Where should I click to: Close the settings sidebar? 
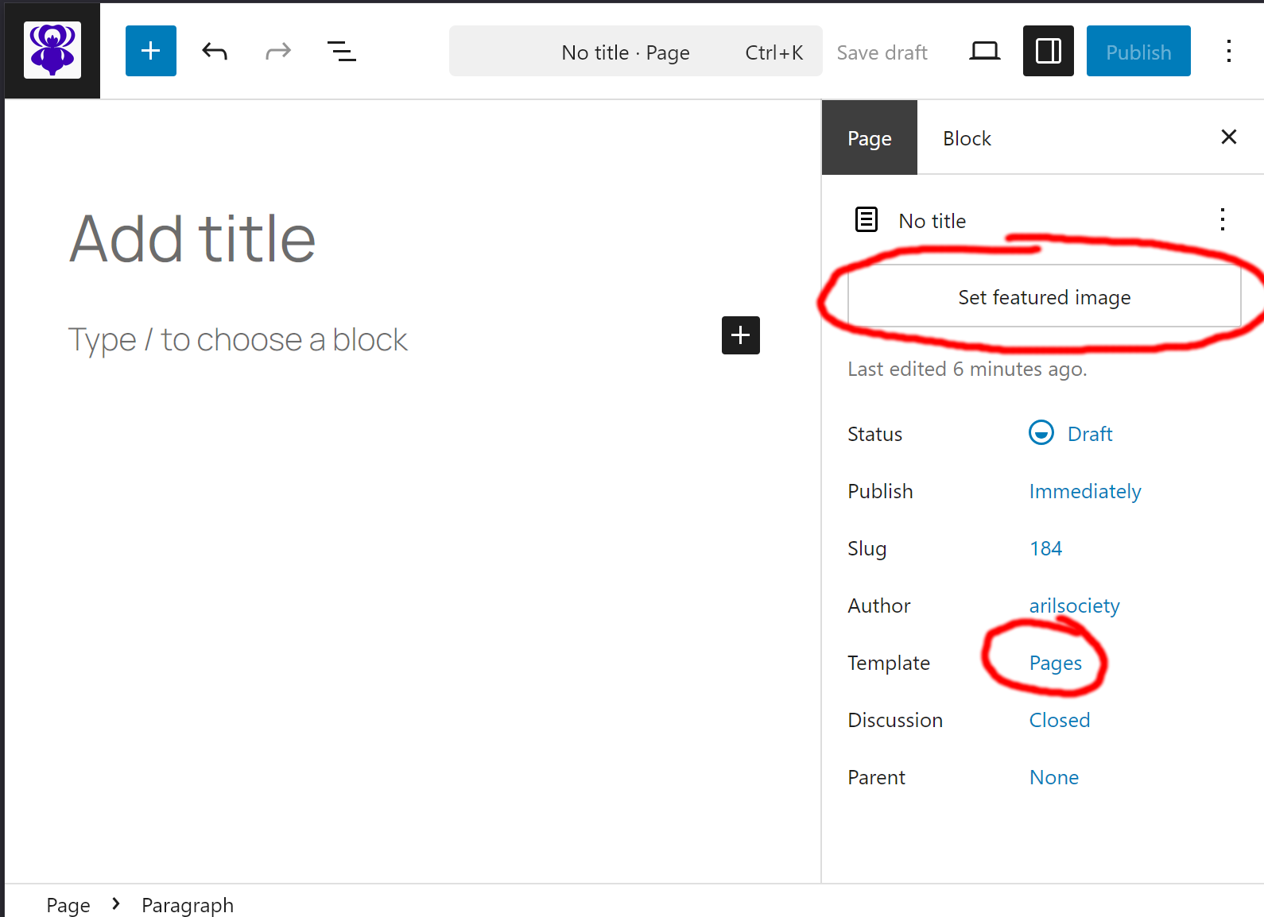coord(1228,137)
